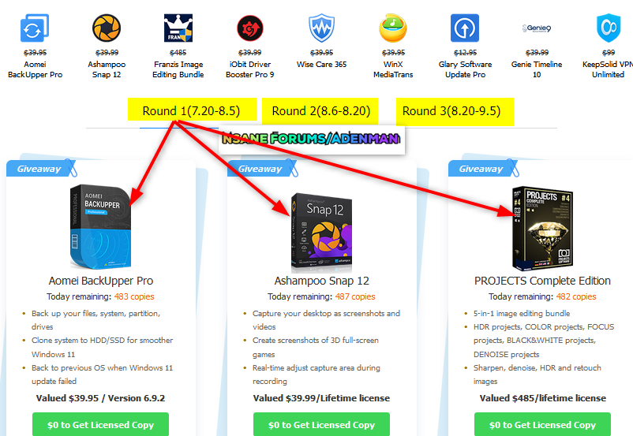The height and width of the screenshot is (436, 633).
Task: Open the WinX MediaTrans icon
Action: [x=393, y=28]
